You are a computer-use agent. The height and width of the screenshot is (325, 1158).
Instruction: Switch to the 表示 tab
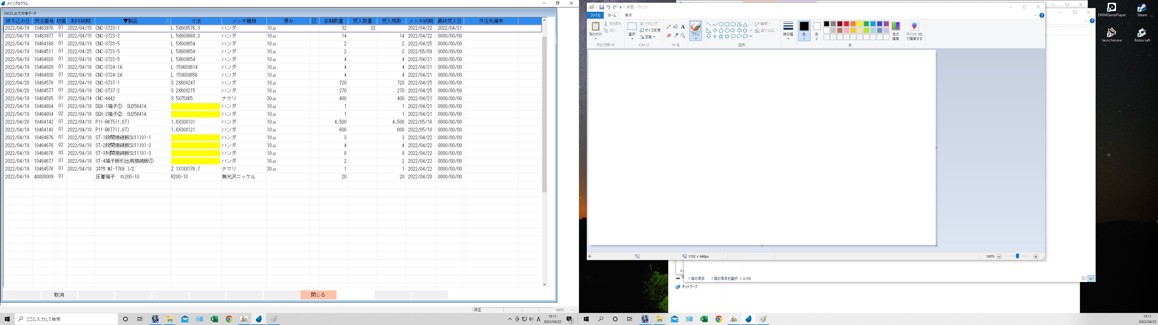click(x=628, y=15)
